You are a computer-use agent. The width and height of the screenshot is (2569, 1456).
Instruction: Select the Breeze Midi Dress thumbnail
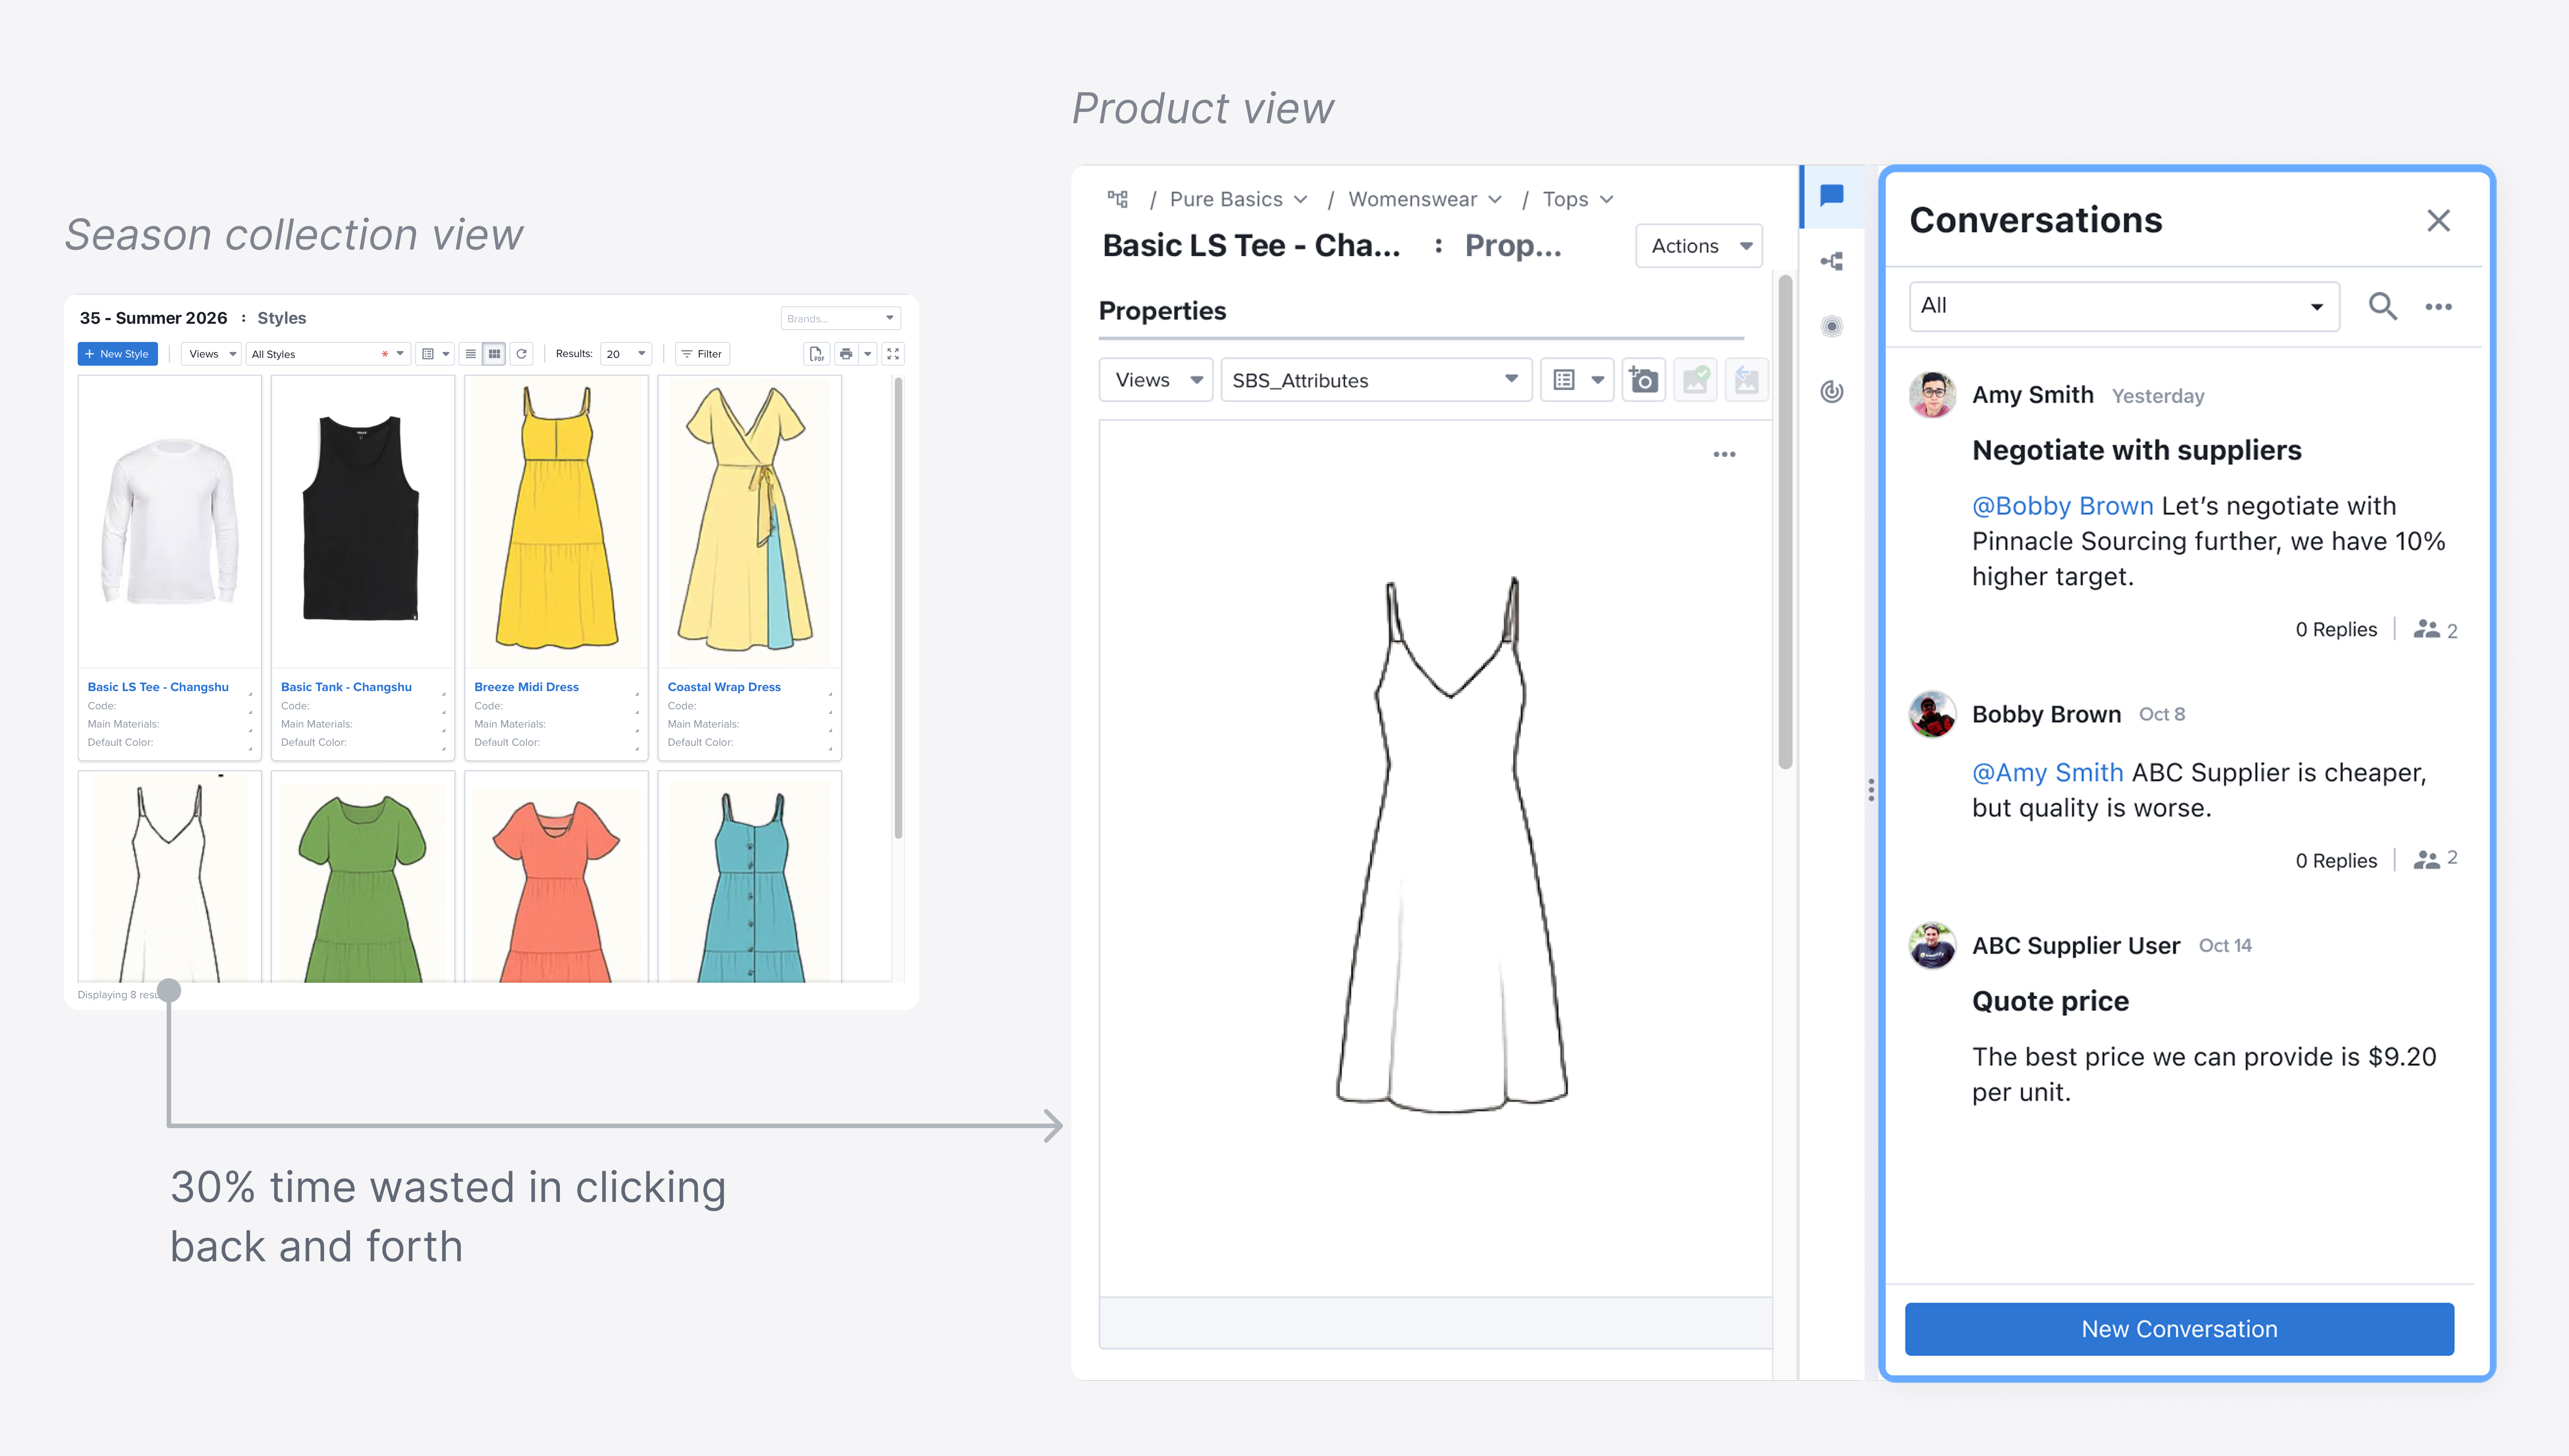[x=556, y=520]
